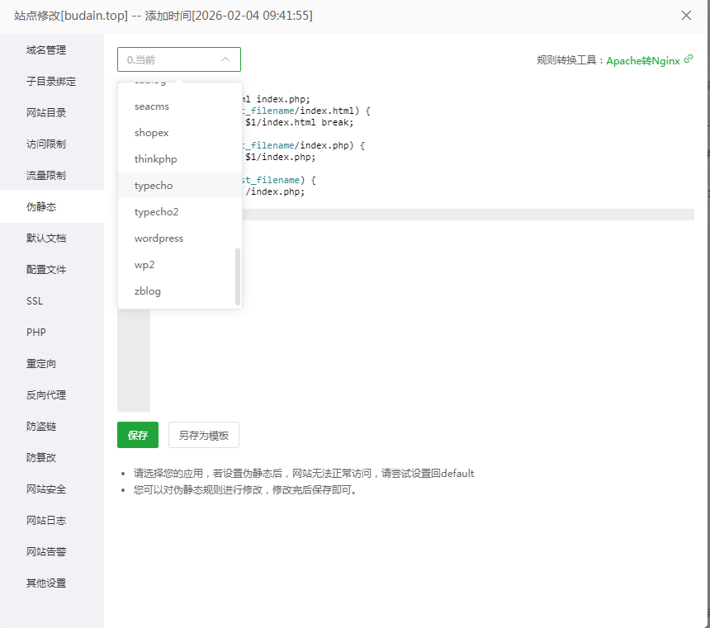Switch to the SSL settings tab
Viewport: 710px width, 628px height.
[35, 301]
